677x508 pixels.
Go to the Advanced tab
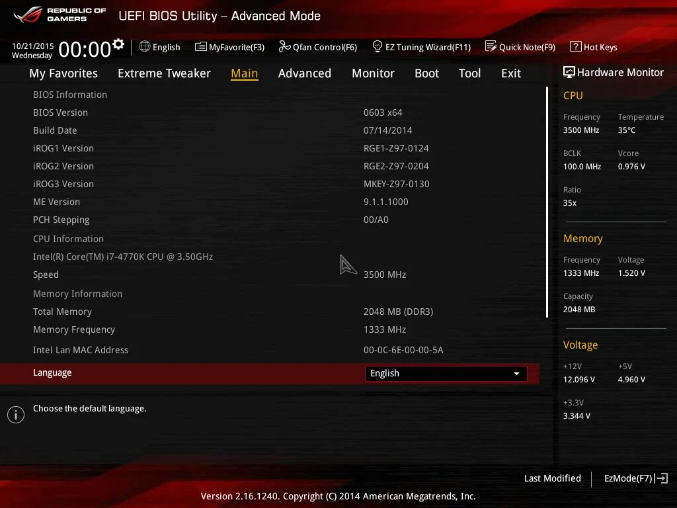[x=304, y=73]
